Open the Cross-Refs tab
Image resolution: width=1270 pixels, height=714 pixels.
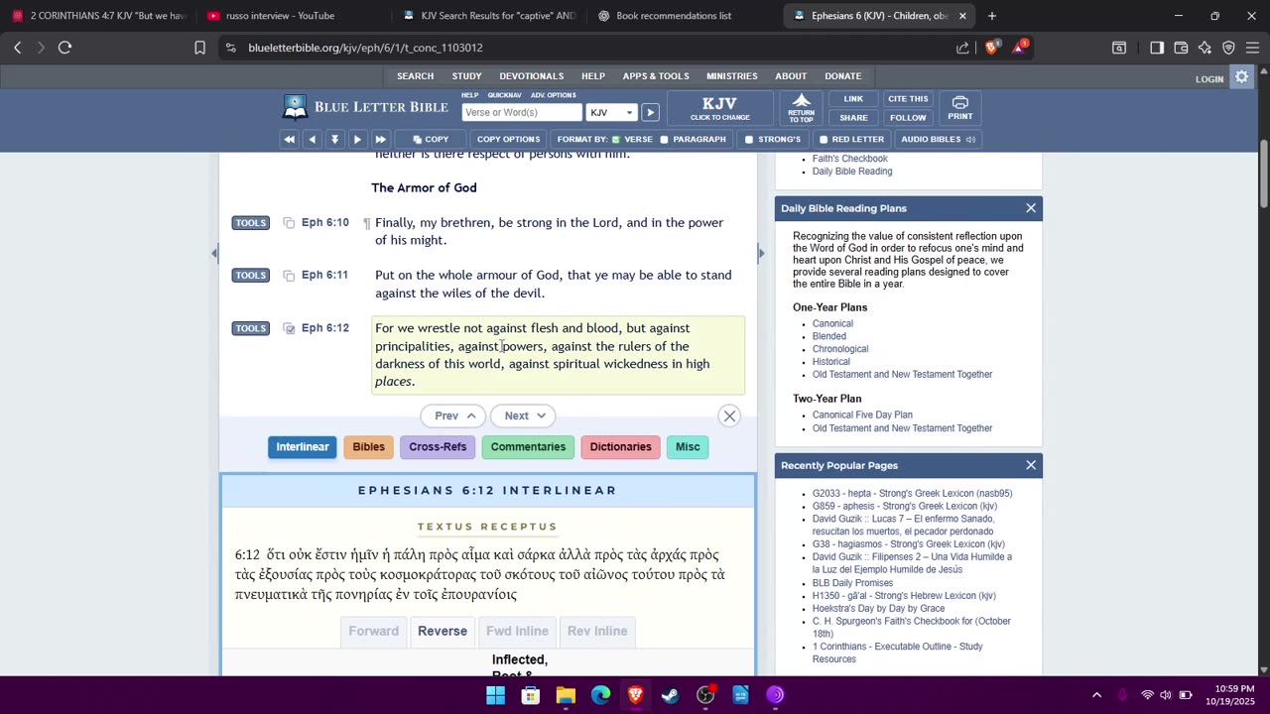438,447
